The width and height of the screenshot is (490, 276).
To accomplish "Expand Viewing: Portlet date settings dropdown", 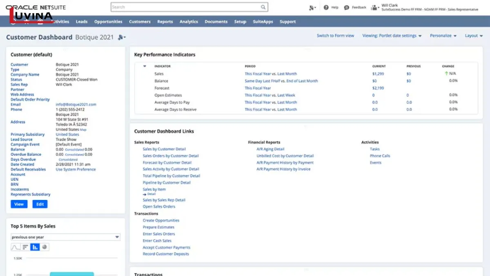I will click(x=392, y=36).
